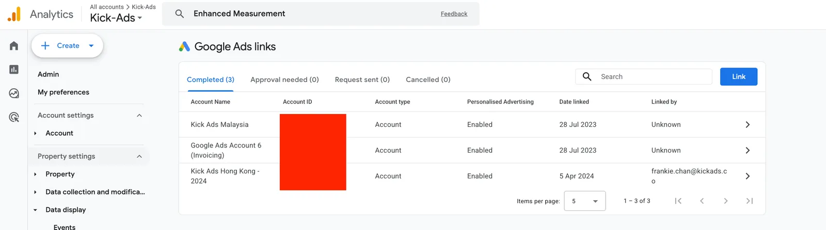Open Google Ads Account 6 row arrow

[x=748, y=151]
